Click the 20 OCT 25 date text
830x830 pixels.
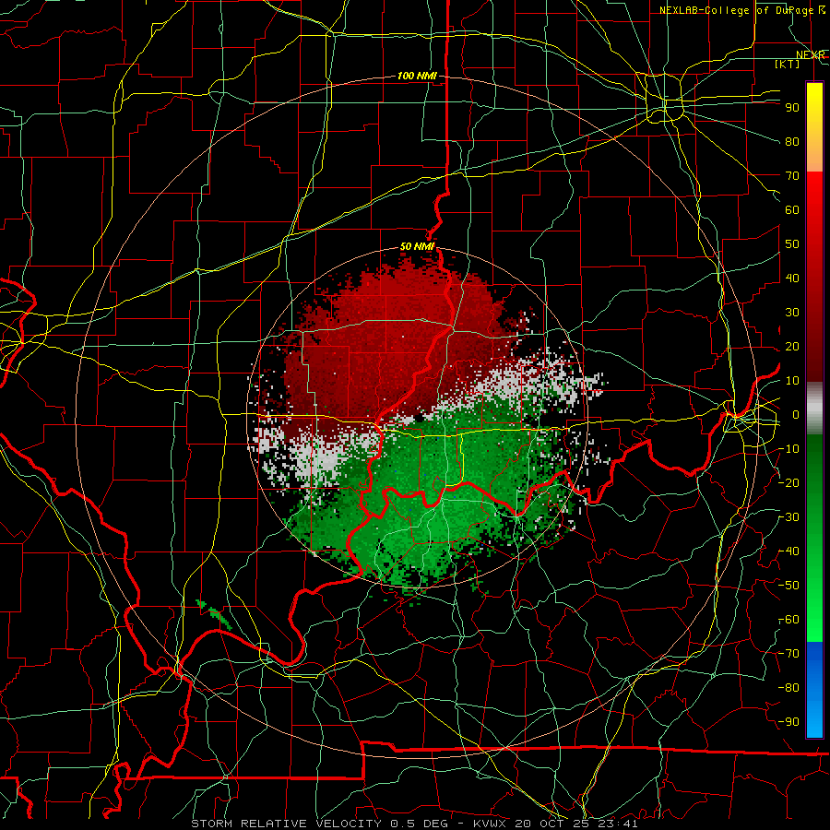click(551, 824)
